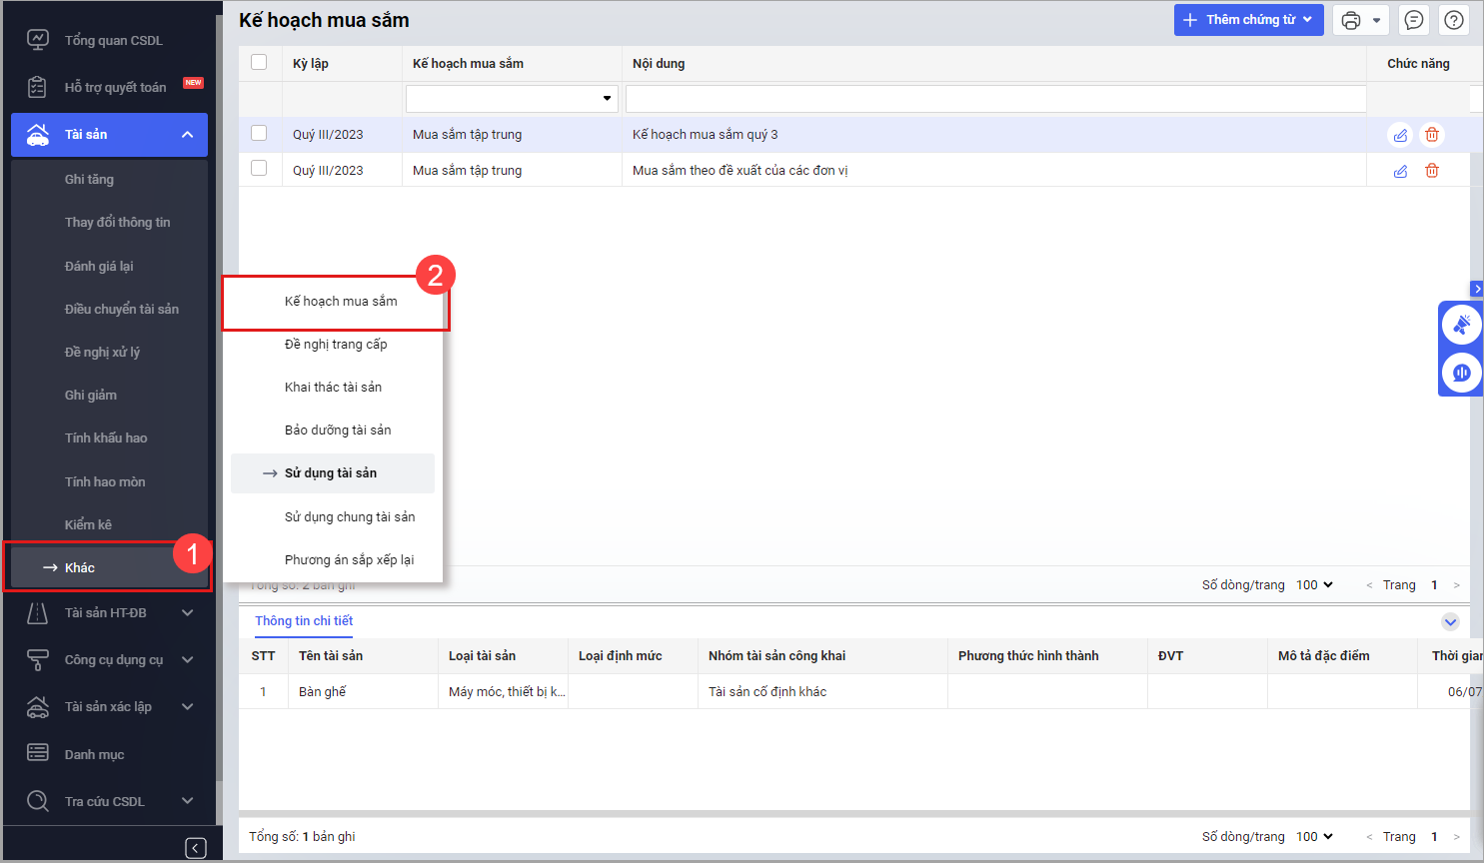Viewport: 1484px width, 863px height.
Task: Check the first Quý III/2023 row checkbox
Action: (259, 133)
